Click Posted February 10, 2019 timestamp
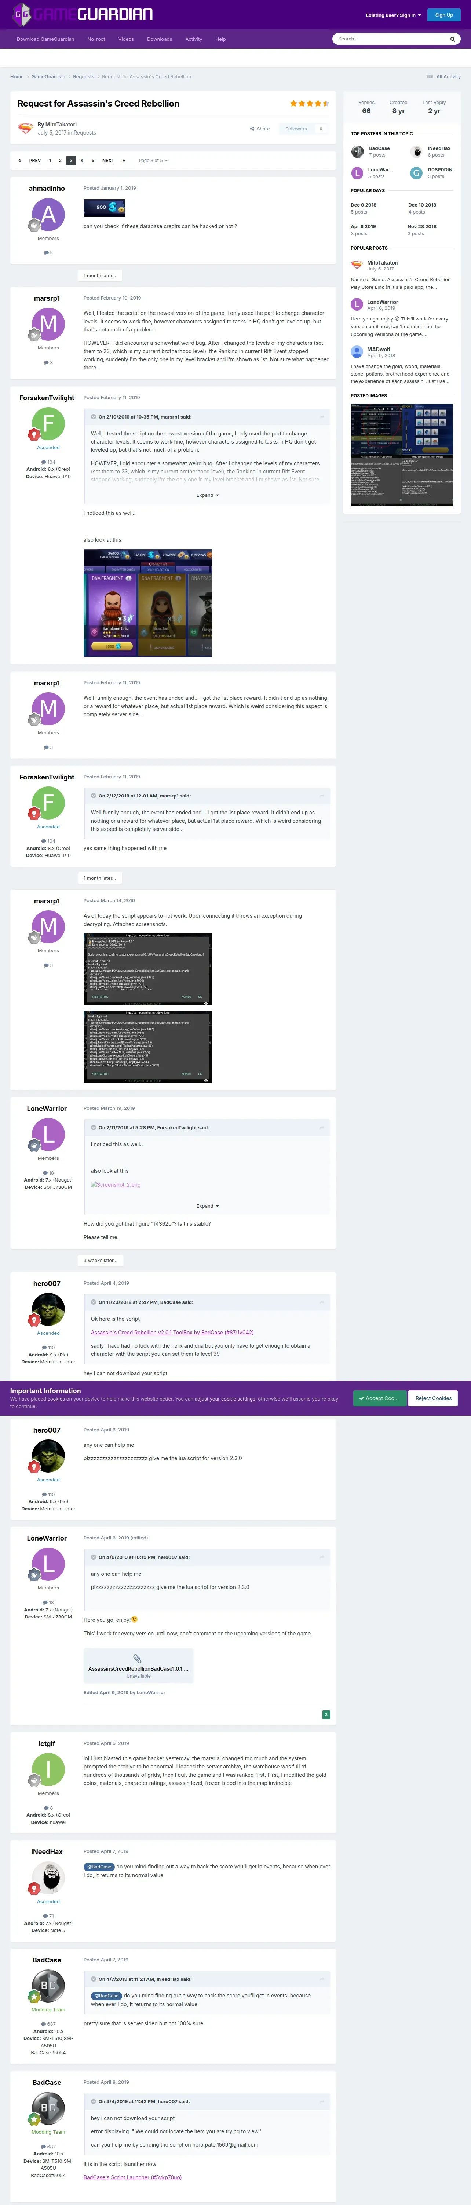 [112, 298]
